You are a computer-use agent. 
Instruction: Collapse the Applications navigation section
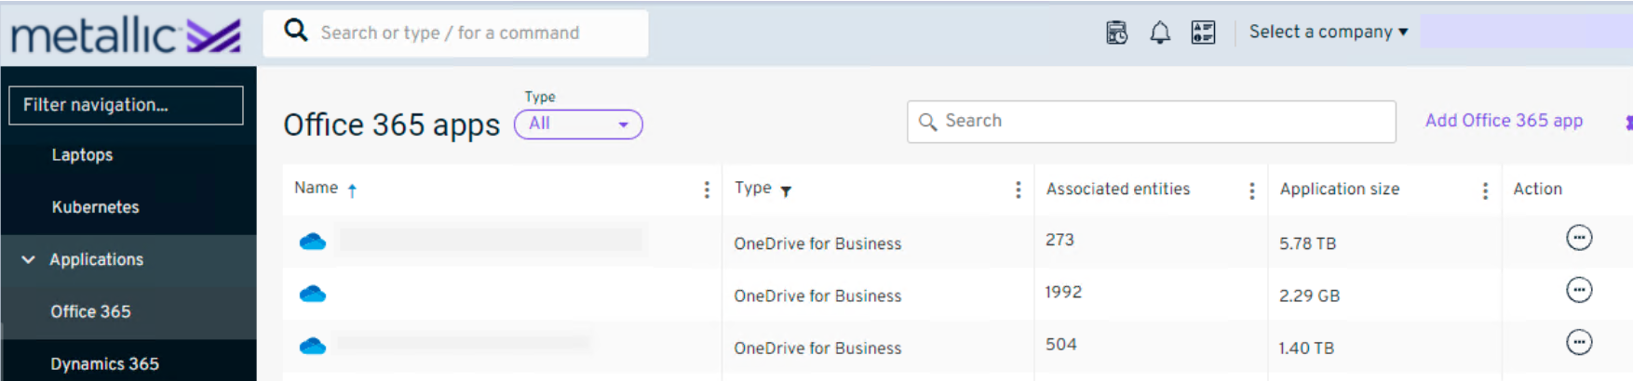pyautogui.click(x=29, y=260)
